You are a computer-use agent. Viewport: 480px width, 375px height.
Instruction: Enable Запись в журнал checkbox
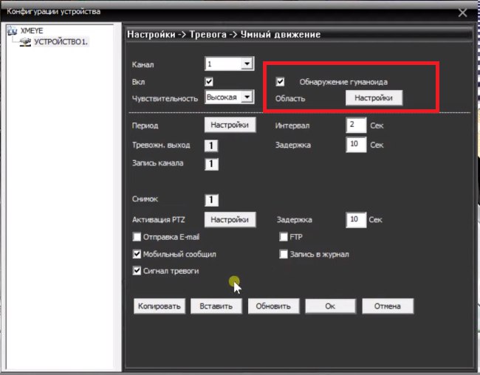pos(284,254)
